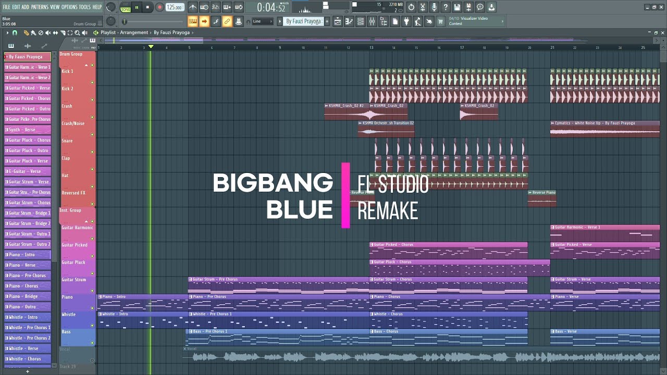
Task: Click the master volume knob
Action: (x=111, y=7)
